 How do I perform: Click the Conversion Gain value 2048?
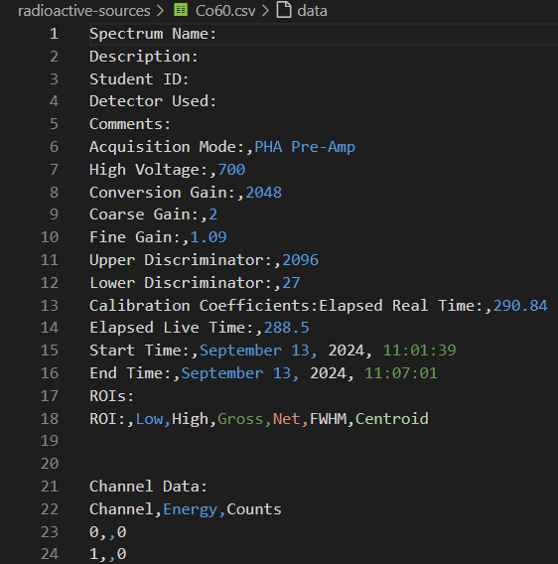tap(263, 193)
